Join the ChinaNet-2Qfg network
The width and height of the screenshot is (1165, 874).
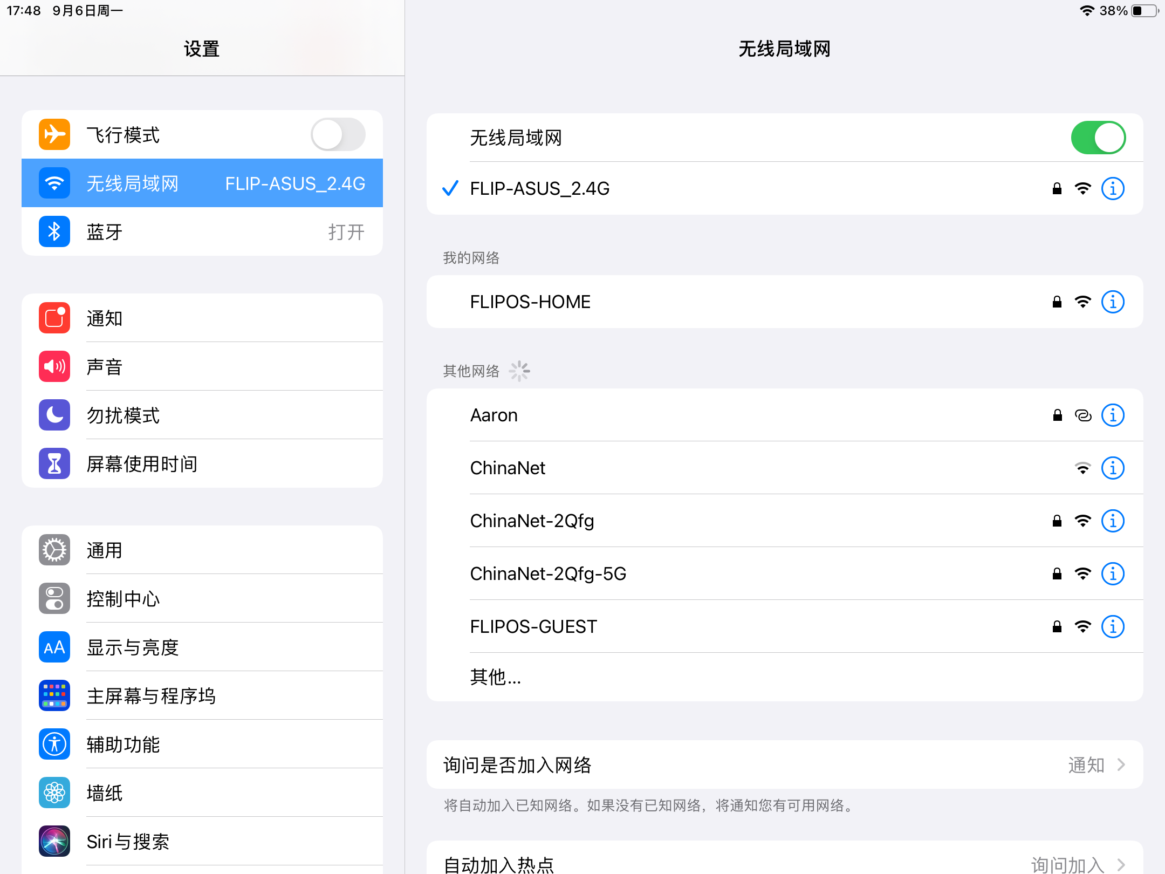click(785, 521)
